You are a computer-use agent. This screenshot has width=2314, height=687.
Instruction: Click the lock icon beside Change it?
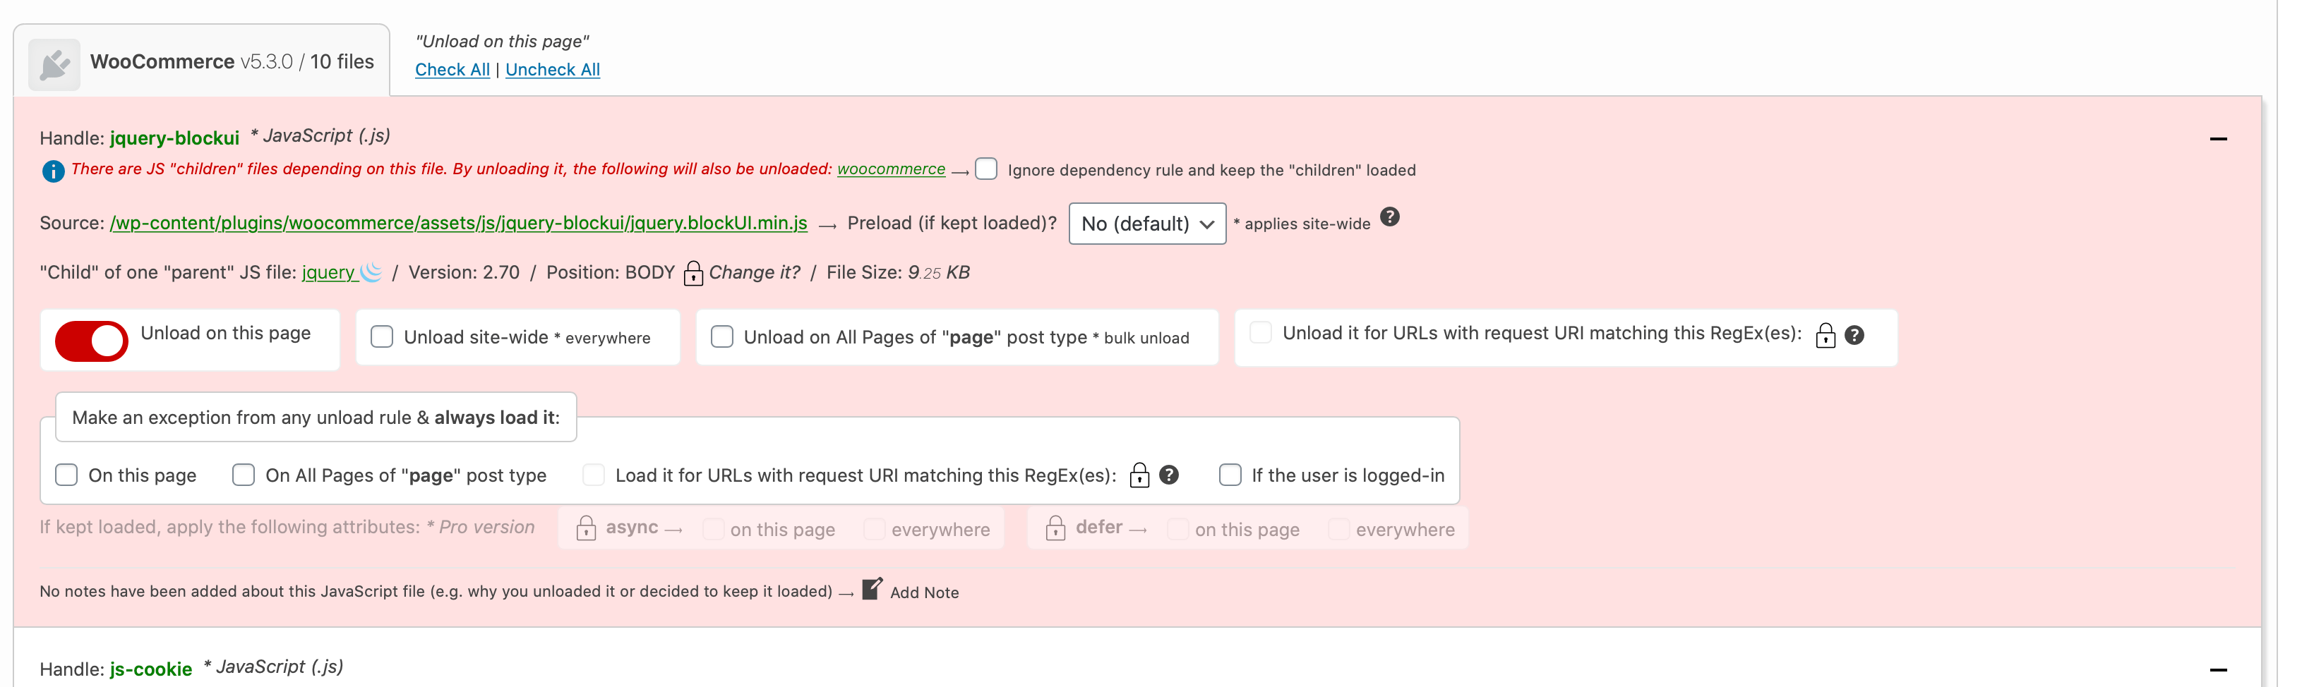[693, 273]
